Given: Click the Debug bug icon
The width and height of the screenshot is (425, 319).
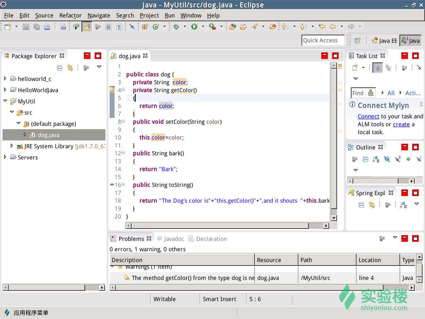Looking at the screenshot, I should [176, 27].
